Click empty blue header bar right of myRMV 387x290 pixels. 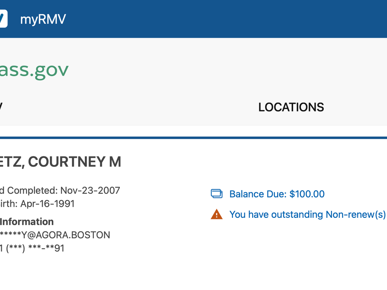click(x=226, y=19)
